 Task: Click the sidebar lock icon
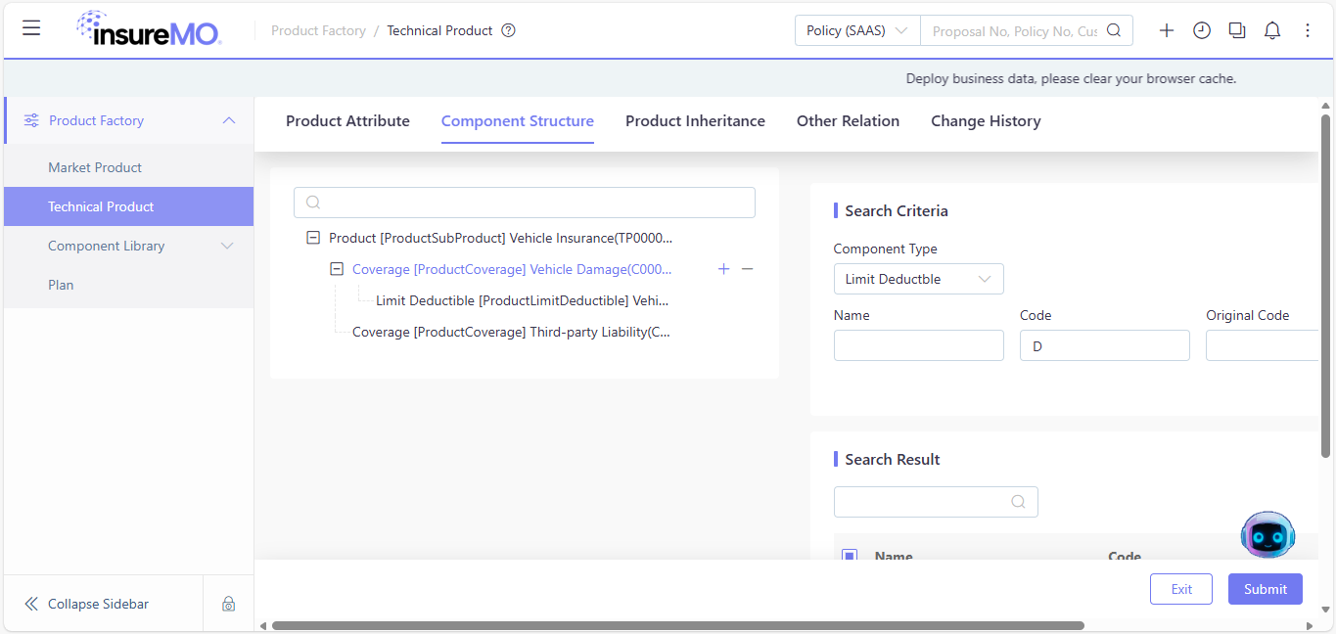[x=228, y=604]
